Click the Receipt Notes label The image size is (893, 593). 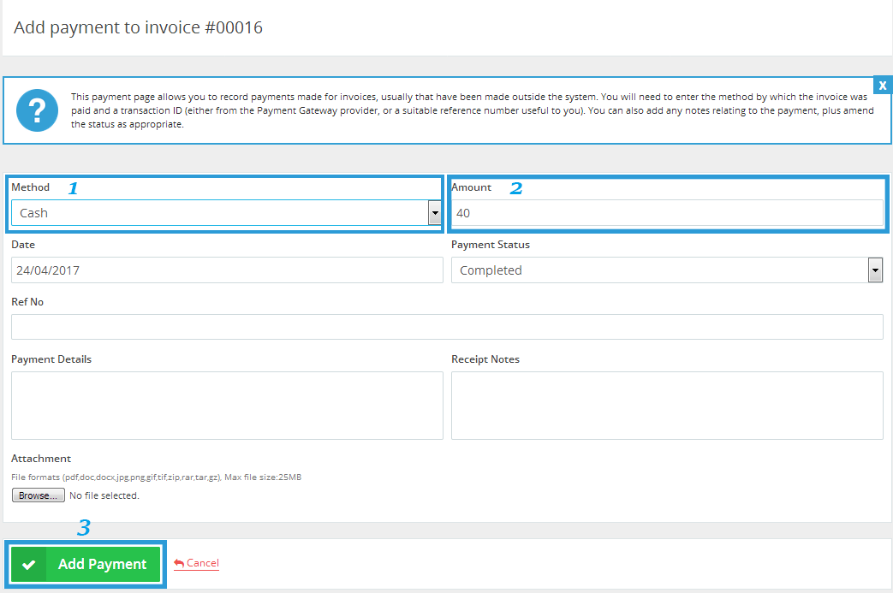click(x=485, y=359)
